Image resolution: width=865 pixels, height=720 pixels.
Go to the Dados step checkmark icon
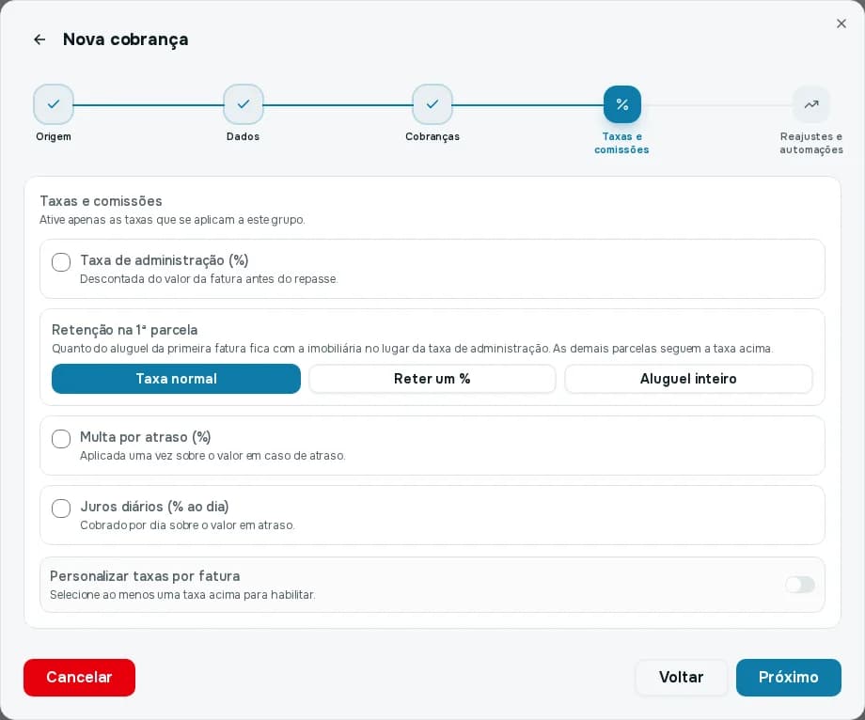(244, 104)
